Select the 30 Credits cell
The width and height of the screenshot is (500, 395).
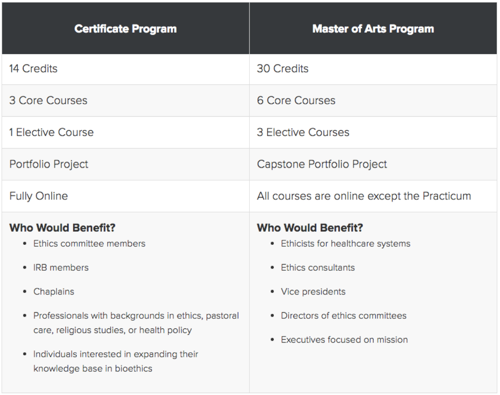tap(373, 69)
